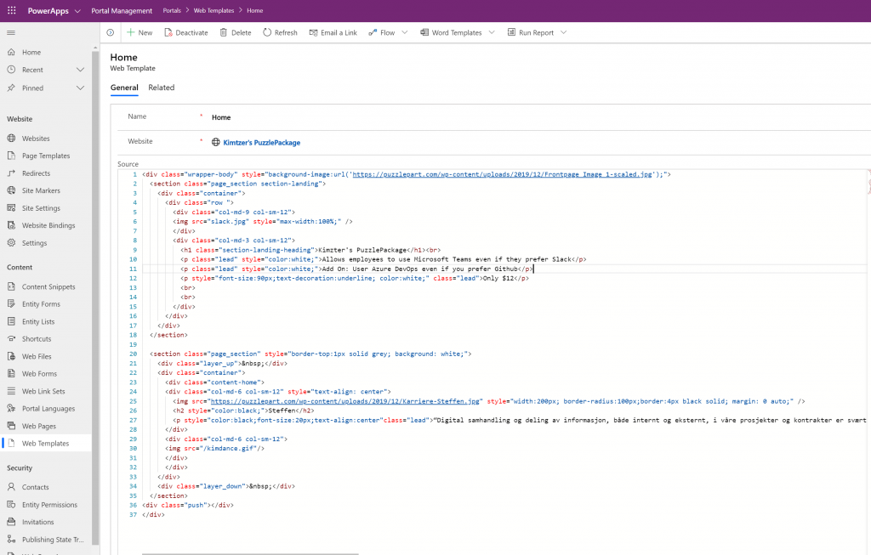Open the Flow dropdown arrow

tap(404, 33)
